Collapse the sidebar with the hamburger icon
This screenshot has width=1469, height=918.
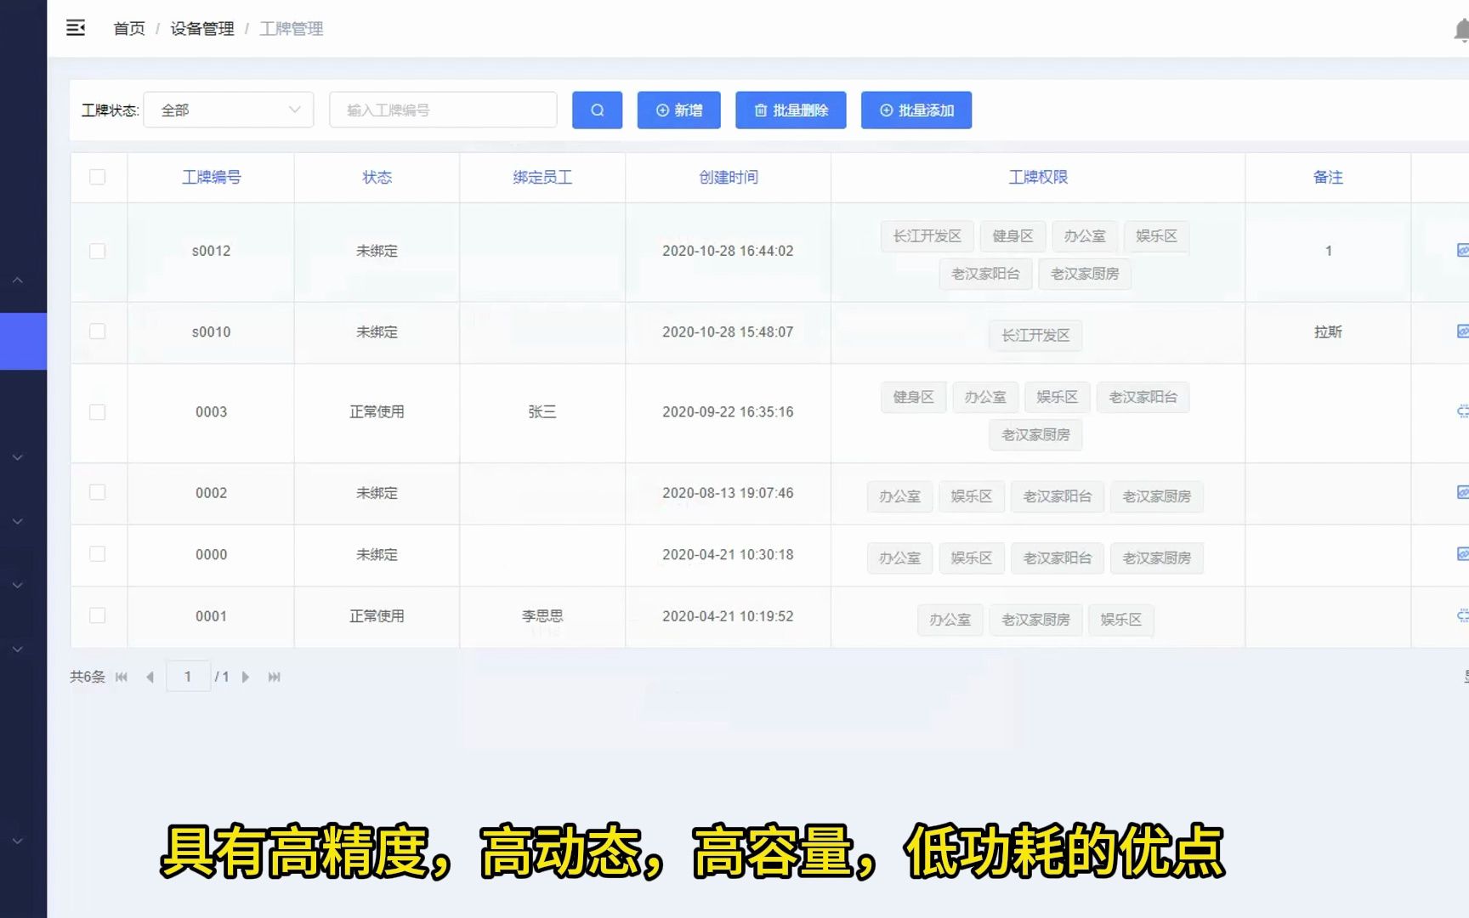(x=76, y=28)
